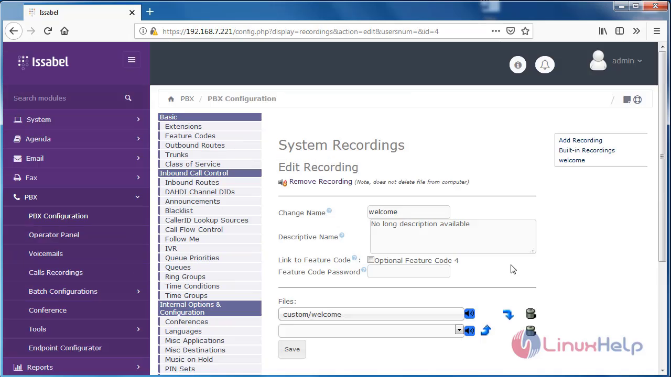
Task: Open the info circle icon in header
Action: click(x=518, y=65)
